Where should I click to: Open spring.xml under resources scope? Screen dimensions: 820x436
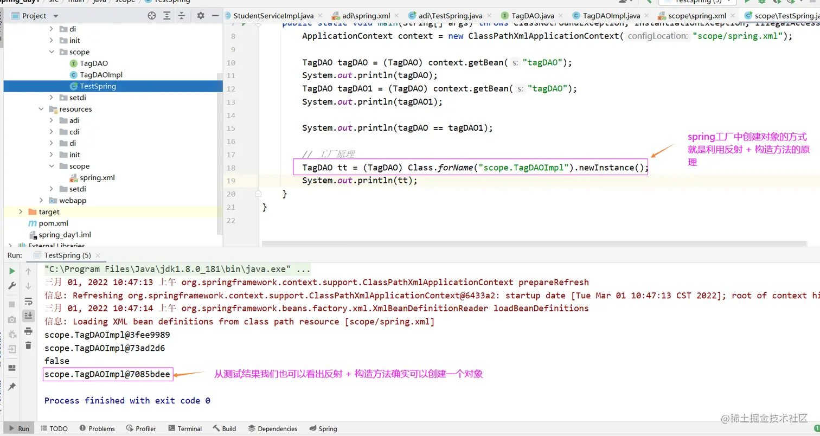[x=97, y=177]
